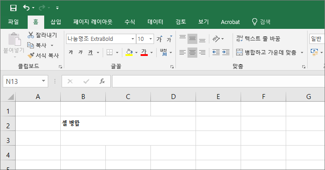The image size is (325, 170).
Task: Open the Acrobat tab
Action: (230, 22)
